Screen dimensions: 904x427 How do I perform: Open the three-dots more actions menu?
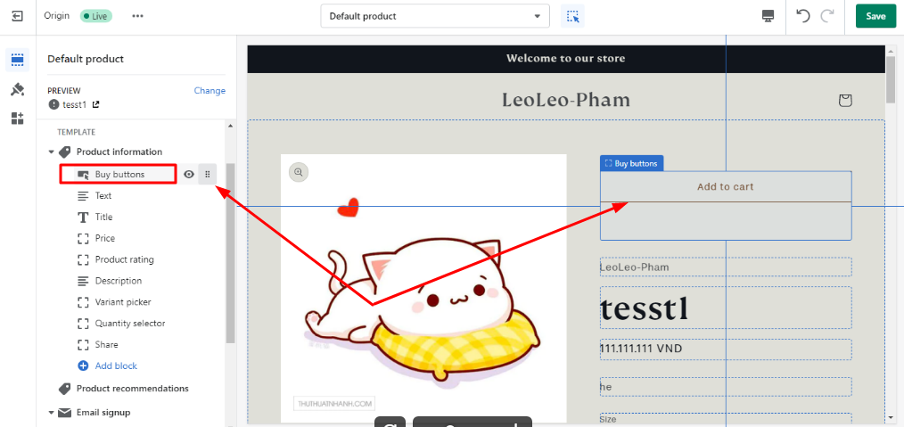pyautogui.click(x=137, y=16)
